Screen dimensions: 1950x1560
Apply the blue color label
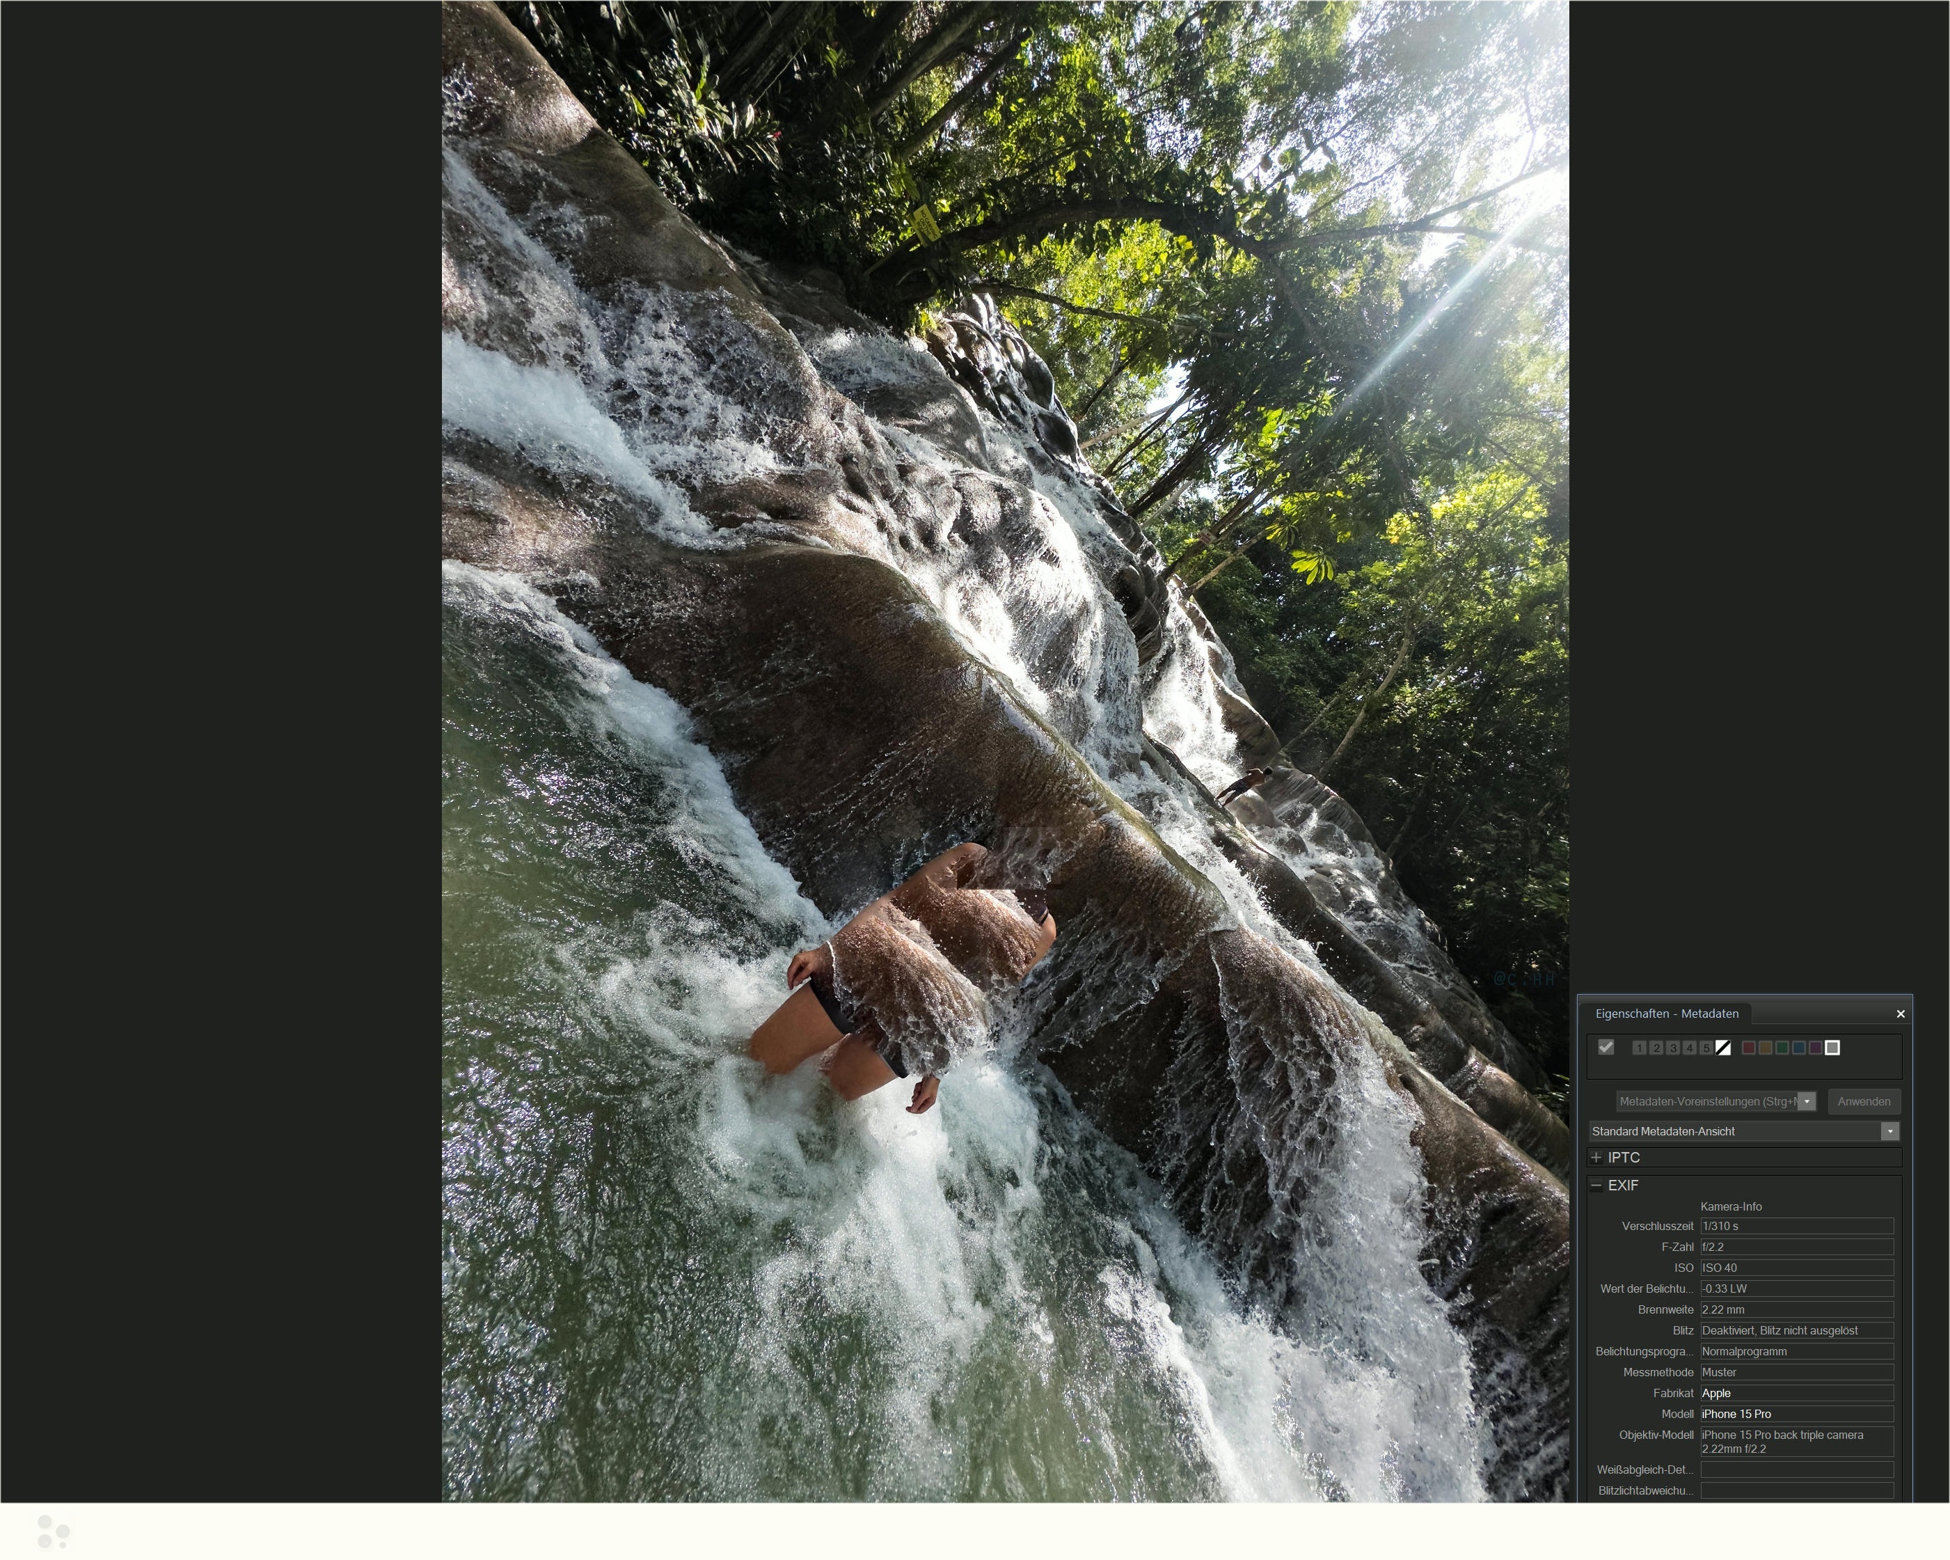point(1799,1048)
